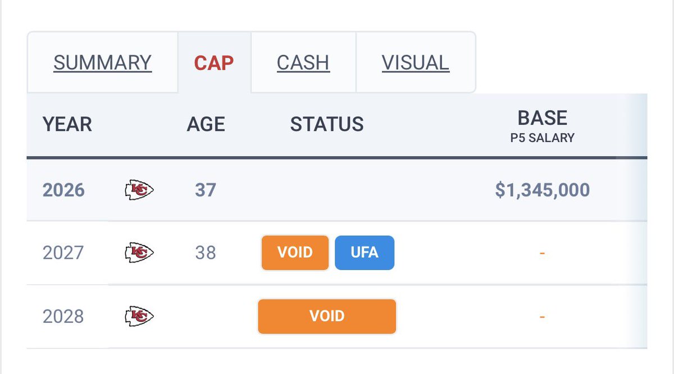Viewport: 674px width, 374px height.
Task: Click the Age column header
Action: pyautogui.click(x=206, y=124)
